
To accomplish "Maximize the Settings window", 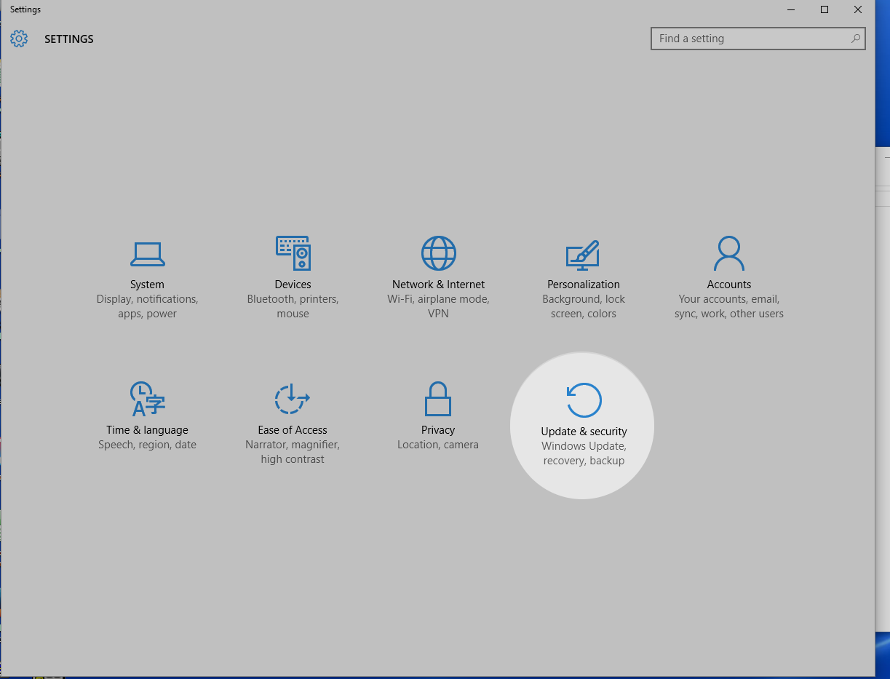I will [825, 9].
